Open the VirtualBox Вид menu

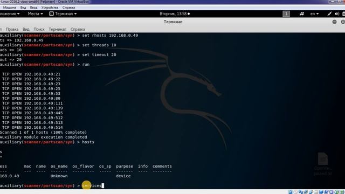click(23, 8)
